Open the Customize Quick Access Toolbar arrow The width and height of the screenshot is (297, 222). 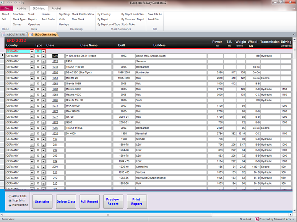pos(23,3)
